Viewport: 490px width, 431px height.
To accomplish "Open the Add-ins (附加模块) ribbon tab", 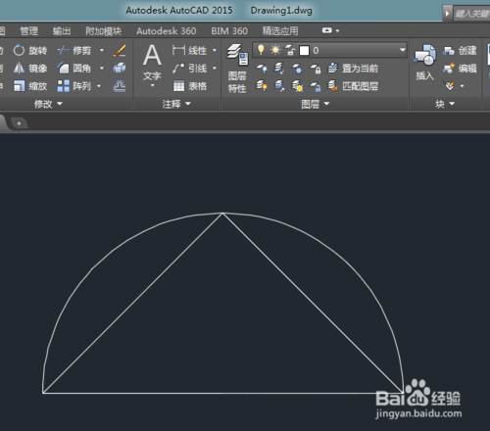I will pos(104,31).
